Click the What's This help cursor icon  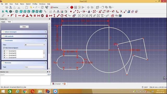[47, 7]
